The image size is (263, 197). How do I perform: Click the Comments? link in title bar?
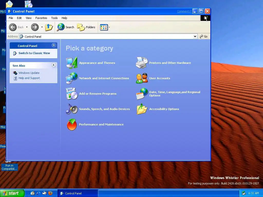[x=184, y=11]
